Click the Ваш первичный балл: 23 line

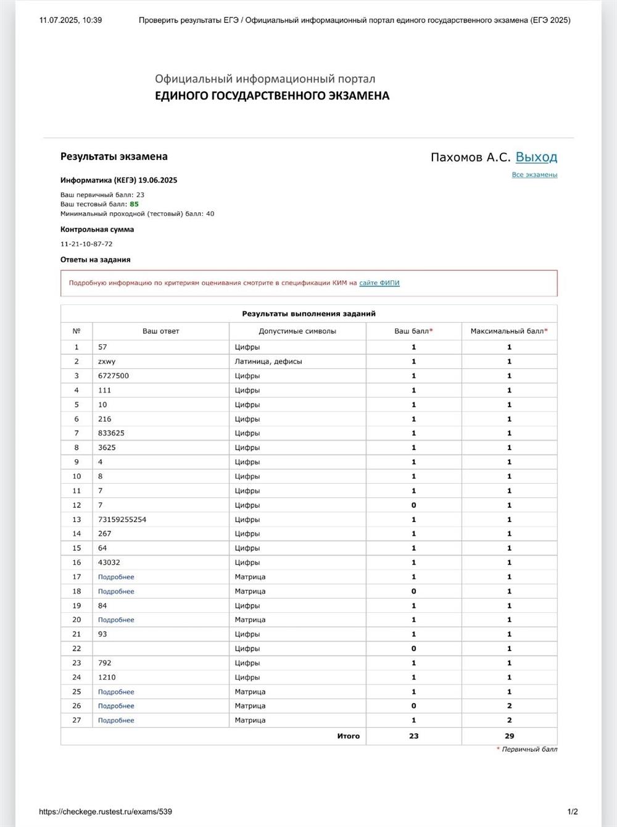[x=102, y=195]
